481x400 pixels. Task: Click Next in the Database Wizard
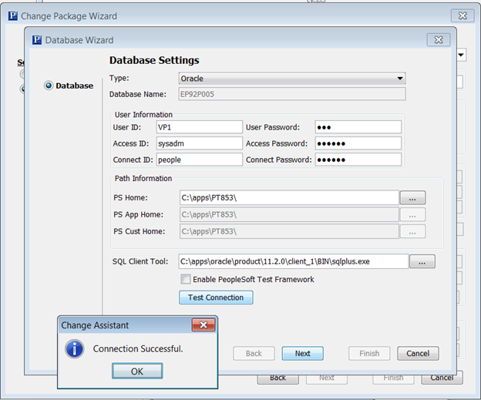point(302,354)
